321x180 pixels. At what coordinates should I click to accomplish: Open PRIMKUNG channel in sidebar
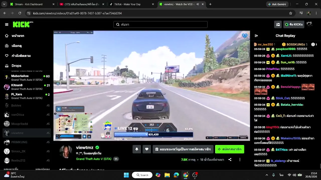(x=27, y=142)
